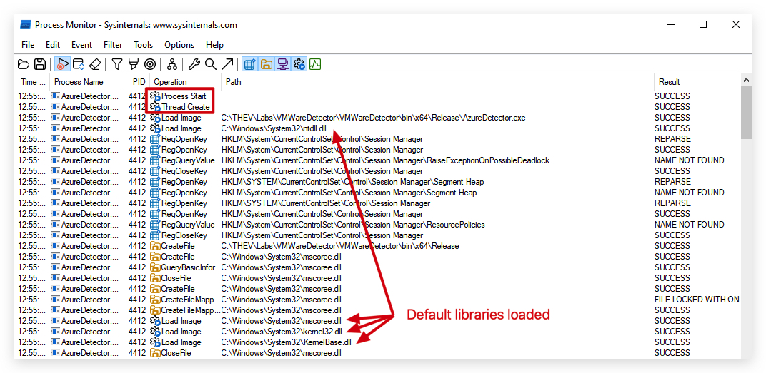
Task: Open the Filter menu
Action: [113, 45]
